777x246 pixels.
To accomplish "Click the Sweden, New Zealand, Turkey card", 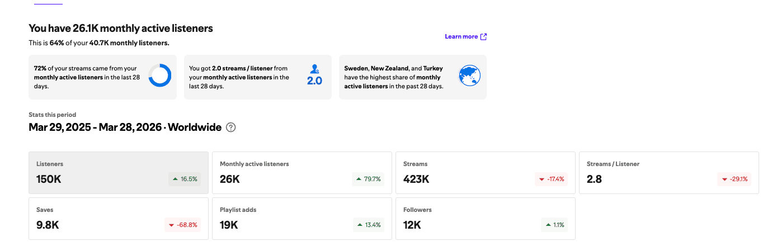I will 413,77.
